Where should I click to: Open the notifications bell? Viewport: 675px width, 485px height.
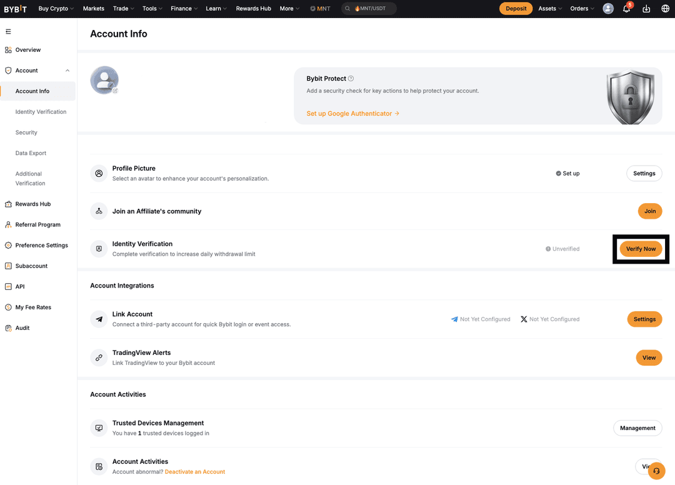[x=627, y=8]
